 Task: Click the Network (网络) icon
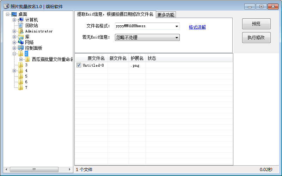[x=21, y=42]
